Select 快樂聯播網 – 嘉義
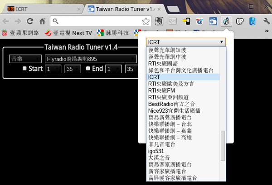This screenshot has height=185, width=272. point(183,131)
